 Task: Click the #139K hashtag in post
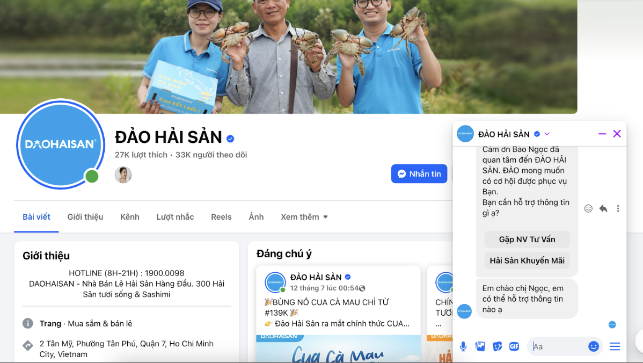277,313
